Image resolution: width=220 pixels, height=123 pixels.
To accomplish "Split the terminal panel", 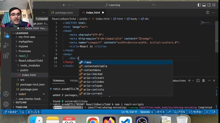I will pos(198,81).
